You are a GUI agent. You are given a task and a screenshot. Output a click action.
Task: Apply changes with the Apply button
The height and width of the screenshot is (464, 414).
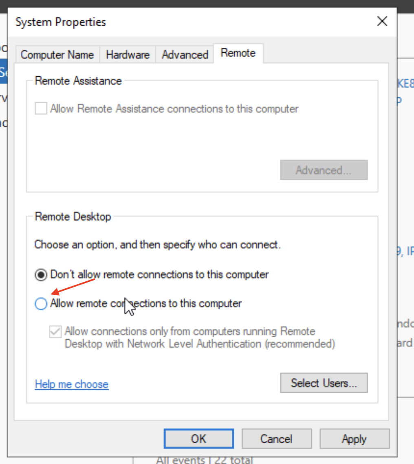click(354, 439)
